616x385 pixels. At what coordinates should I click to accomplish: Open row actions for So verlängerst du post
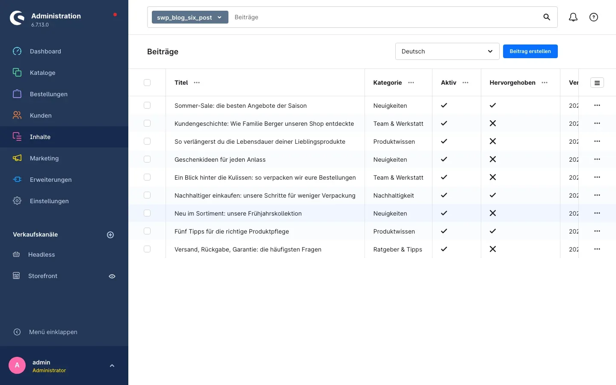coord(597,141)
